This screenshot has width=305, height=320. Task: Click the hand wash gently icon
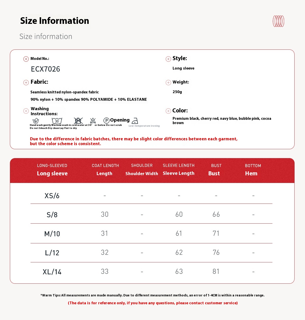click(36, 121)
